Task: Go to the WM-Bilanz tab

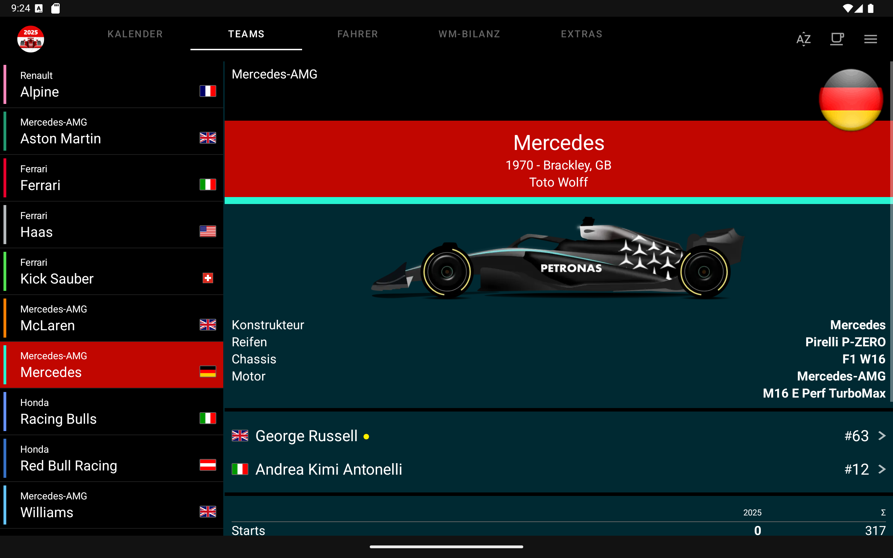Action: click(x=469, y=34)
